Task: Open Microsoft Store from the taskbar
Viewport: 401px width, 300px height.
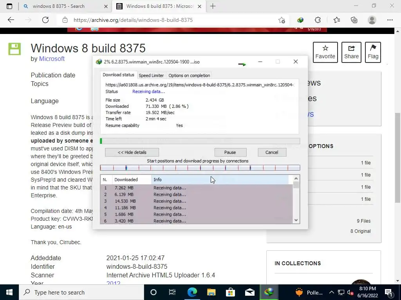Action: [x=230, y=292]
